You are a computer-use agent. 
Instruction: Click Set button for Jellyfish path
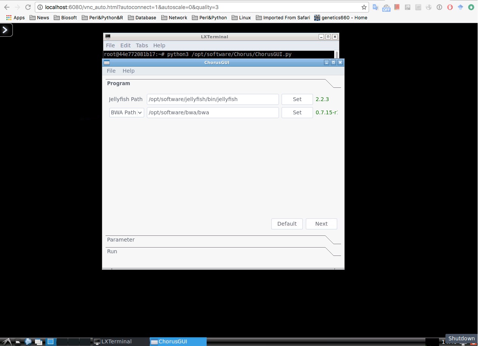297,99
